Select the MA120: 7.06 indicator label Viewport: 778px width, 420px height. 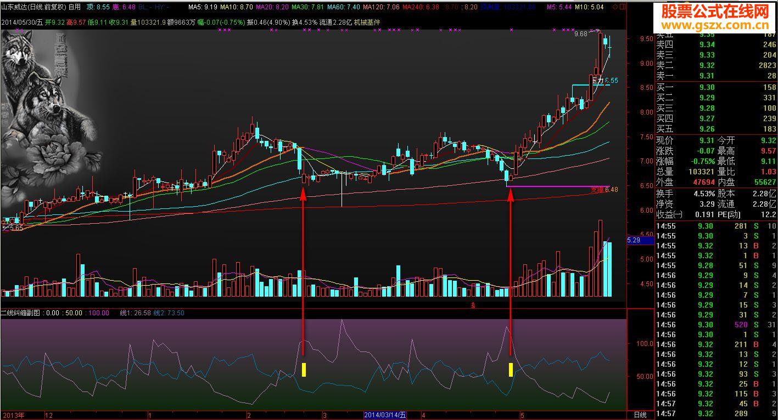[381, 8]
